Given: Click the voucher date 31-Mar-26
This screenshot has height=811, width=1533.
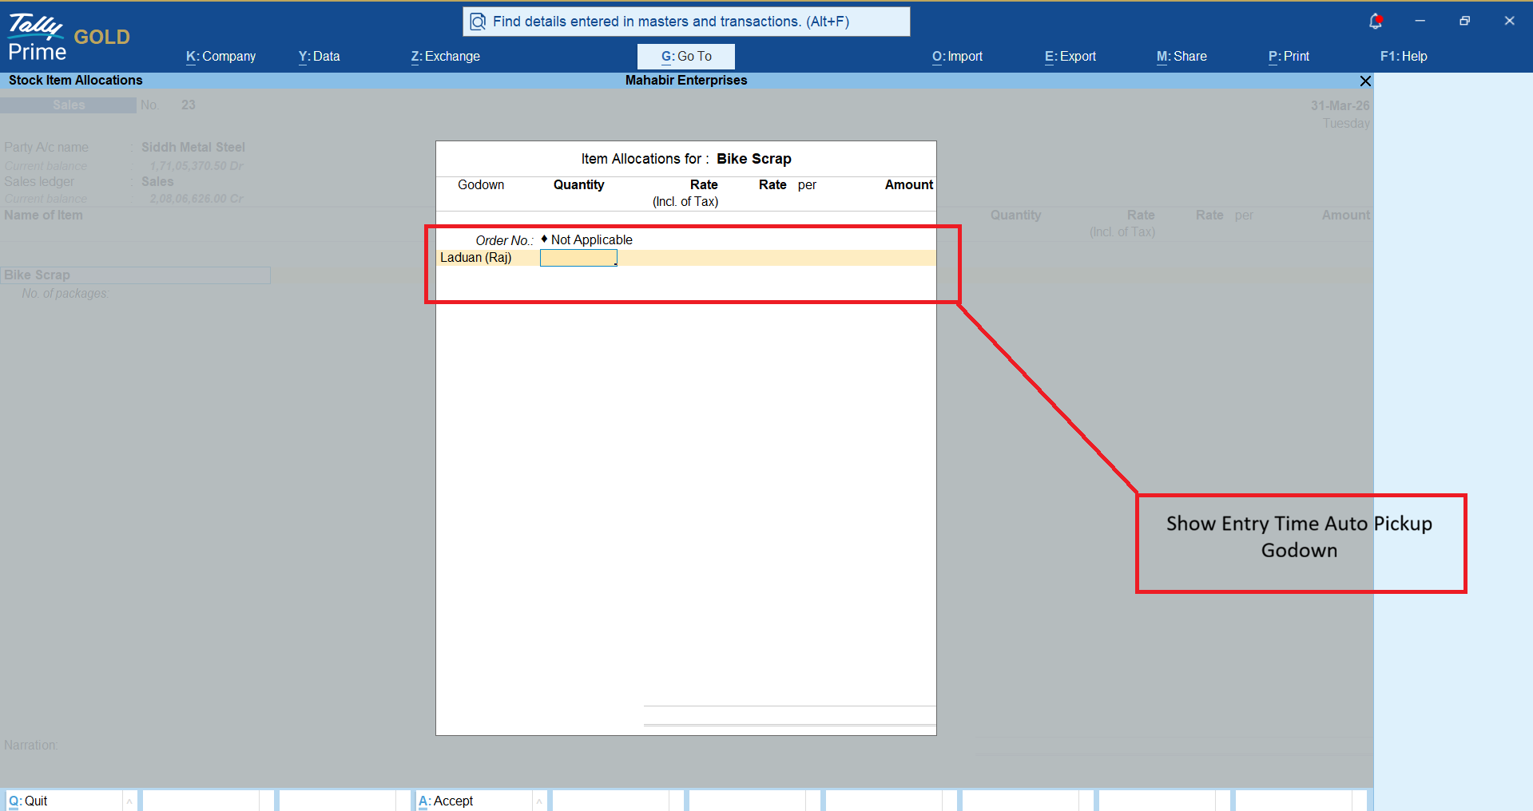Looking at the screenshot, I should (1340, 106).
